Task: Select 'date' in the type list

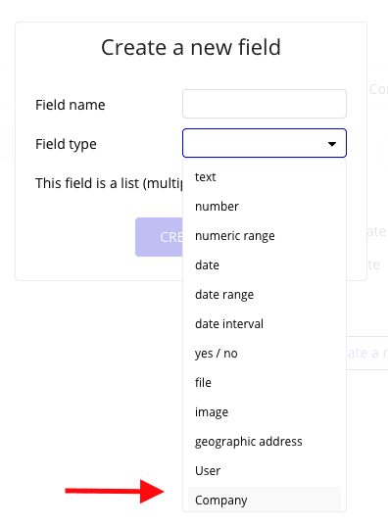Action: point(265,265)
